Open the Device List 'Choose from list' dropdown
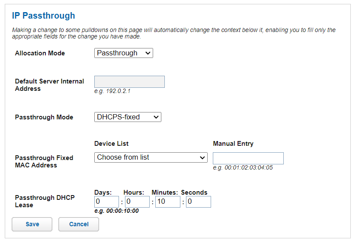Screen dimensions: 356x247 (x=151, y=157)
